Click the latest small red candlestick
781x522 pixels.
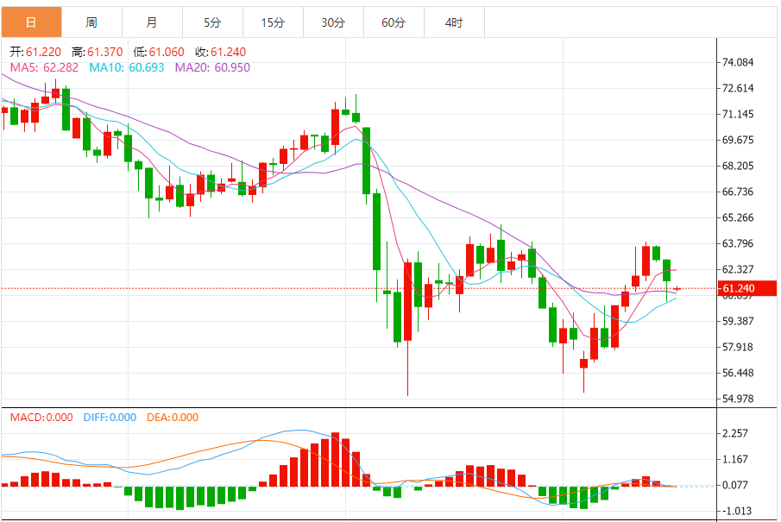(677, 289)
